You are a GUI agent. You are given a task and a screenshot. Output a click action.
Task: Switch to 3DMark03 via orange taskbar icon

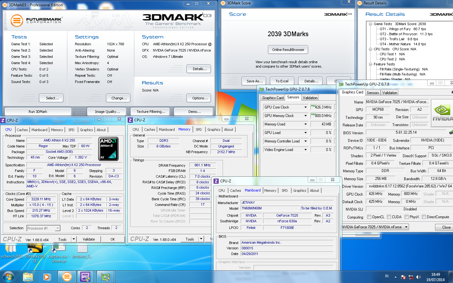pyautogui.click(x=66, y=277)
